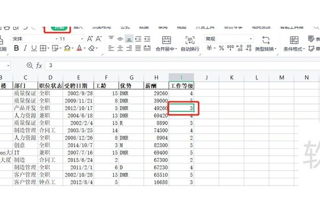320x213 pixels.
Task: Apply the ¥ currency format
Action: pyautogui.click(x=209, y=48)
